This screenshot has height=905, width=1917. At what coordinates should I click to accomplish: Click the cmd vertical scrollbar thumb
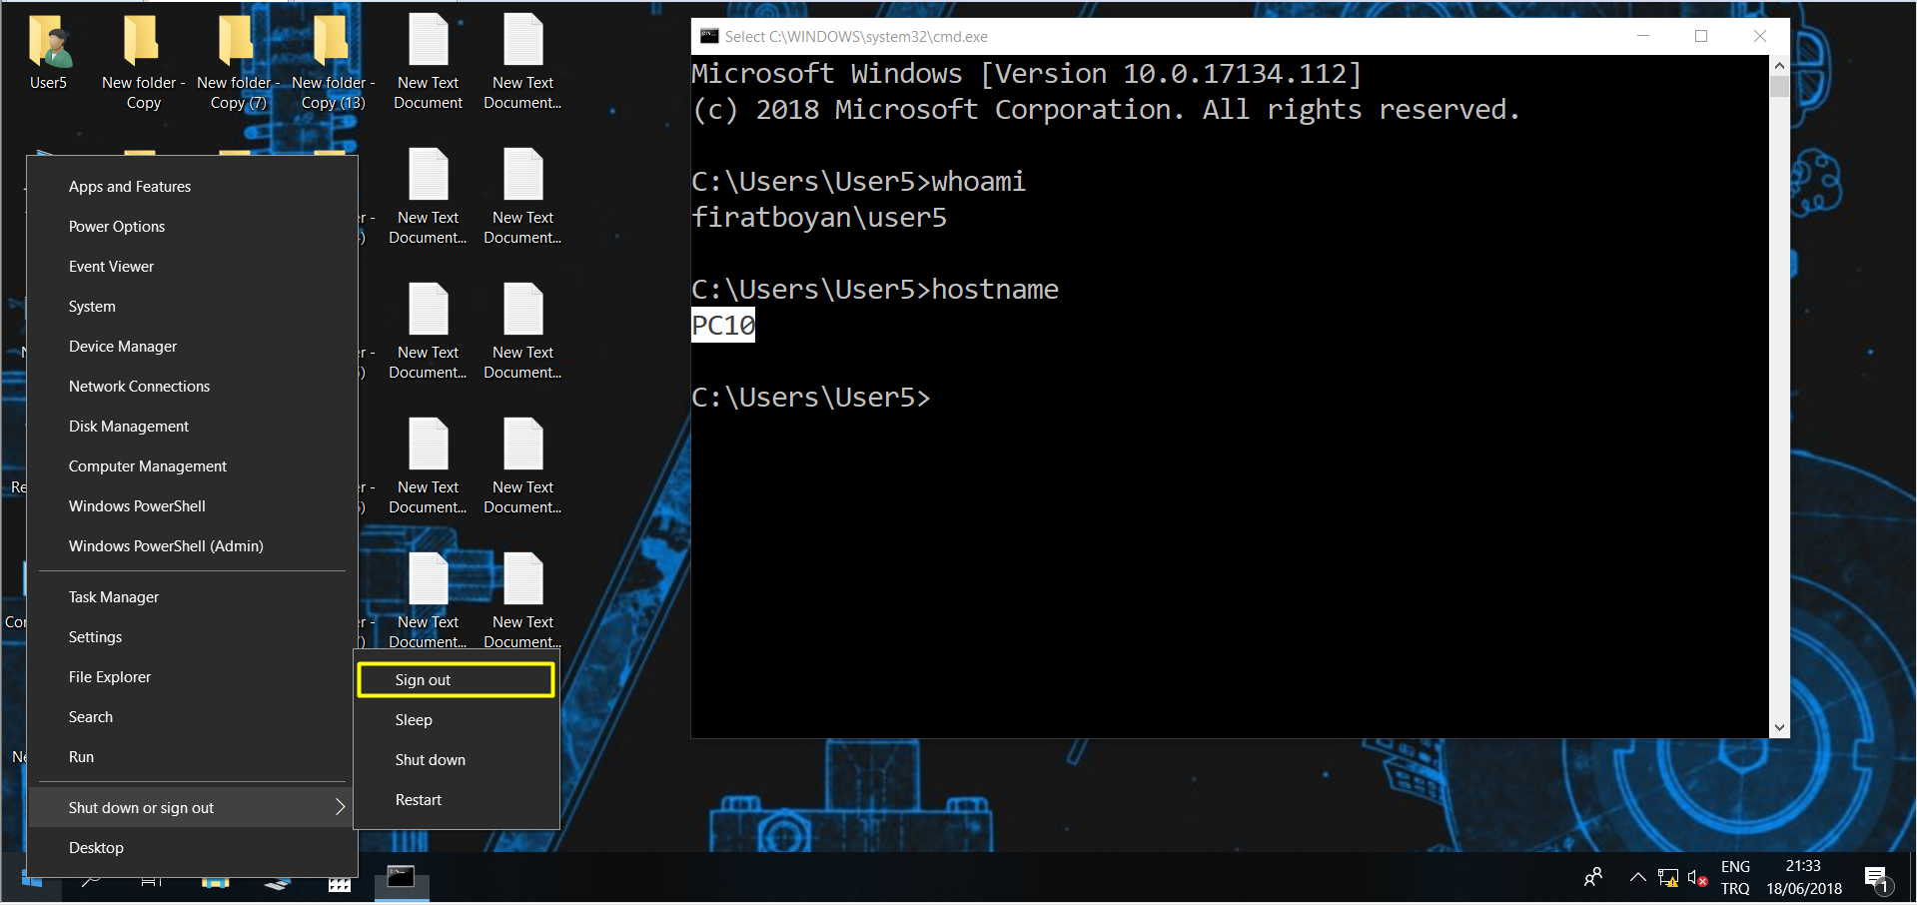point(1779,86)
